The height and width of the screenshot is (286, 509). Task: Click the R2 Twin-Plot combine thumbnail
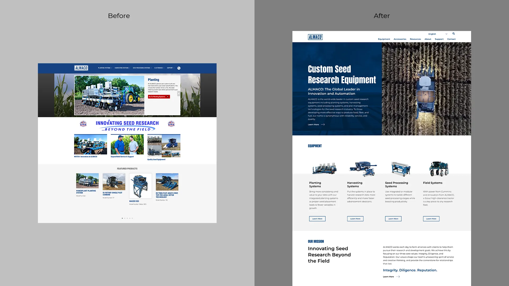pos(167,182)
